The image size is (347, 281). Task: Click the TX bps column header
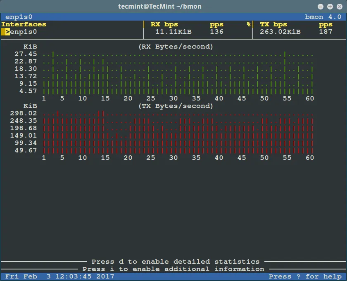pyautogui.click(x=273, y=24)
